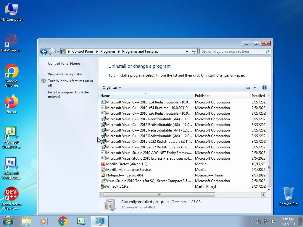This screenshot has width=303, height=227.
Task: Sort the list by Name column header
Action: coord(146,95)
